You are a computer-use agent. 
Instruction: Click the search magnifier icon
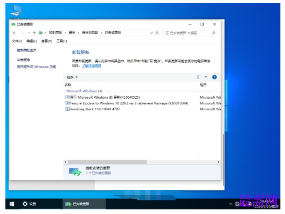coord(214,33)
